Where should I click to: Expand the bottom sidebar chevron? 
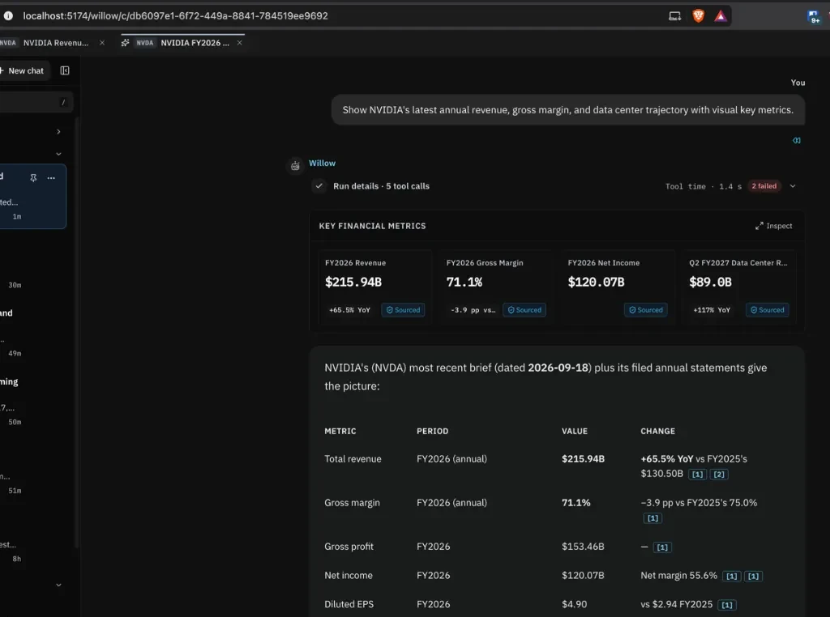coord(58,585)
